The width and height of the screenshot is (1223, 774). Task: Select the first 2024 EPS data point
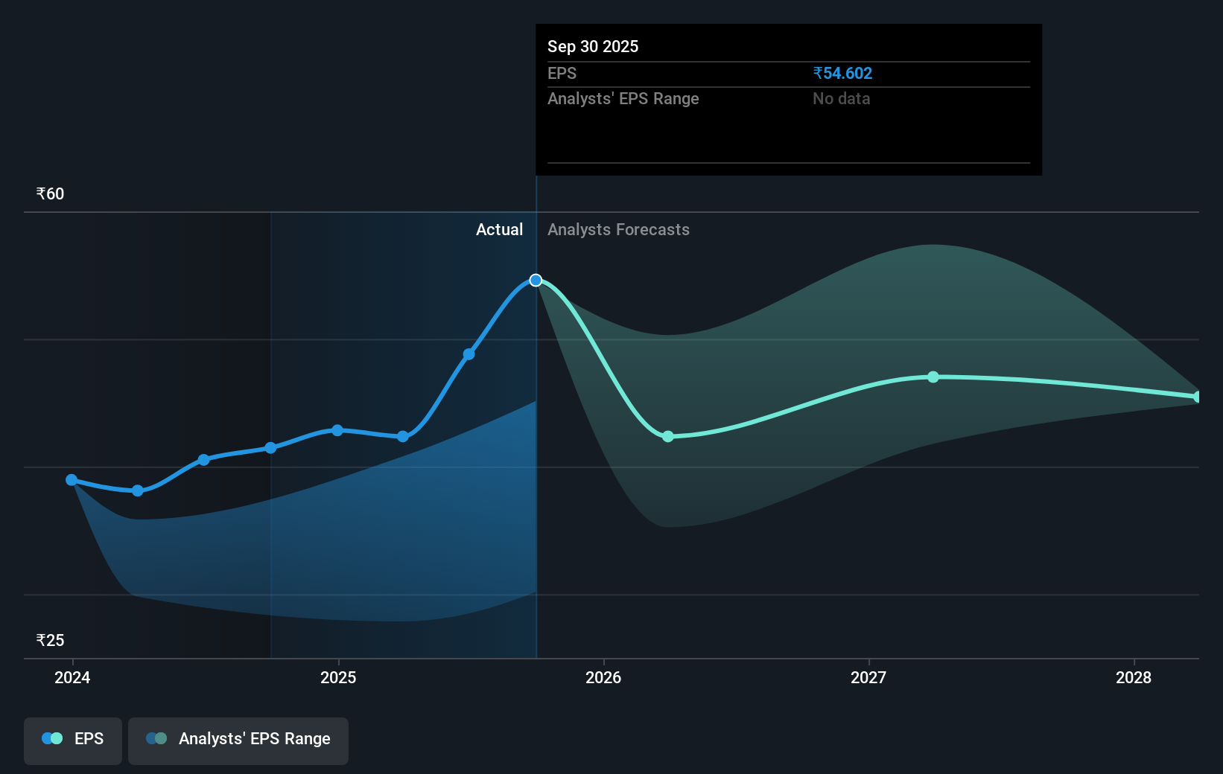[71, 480]
